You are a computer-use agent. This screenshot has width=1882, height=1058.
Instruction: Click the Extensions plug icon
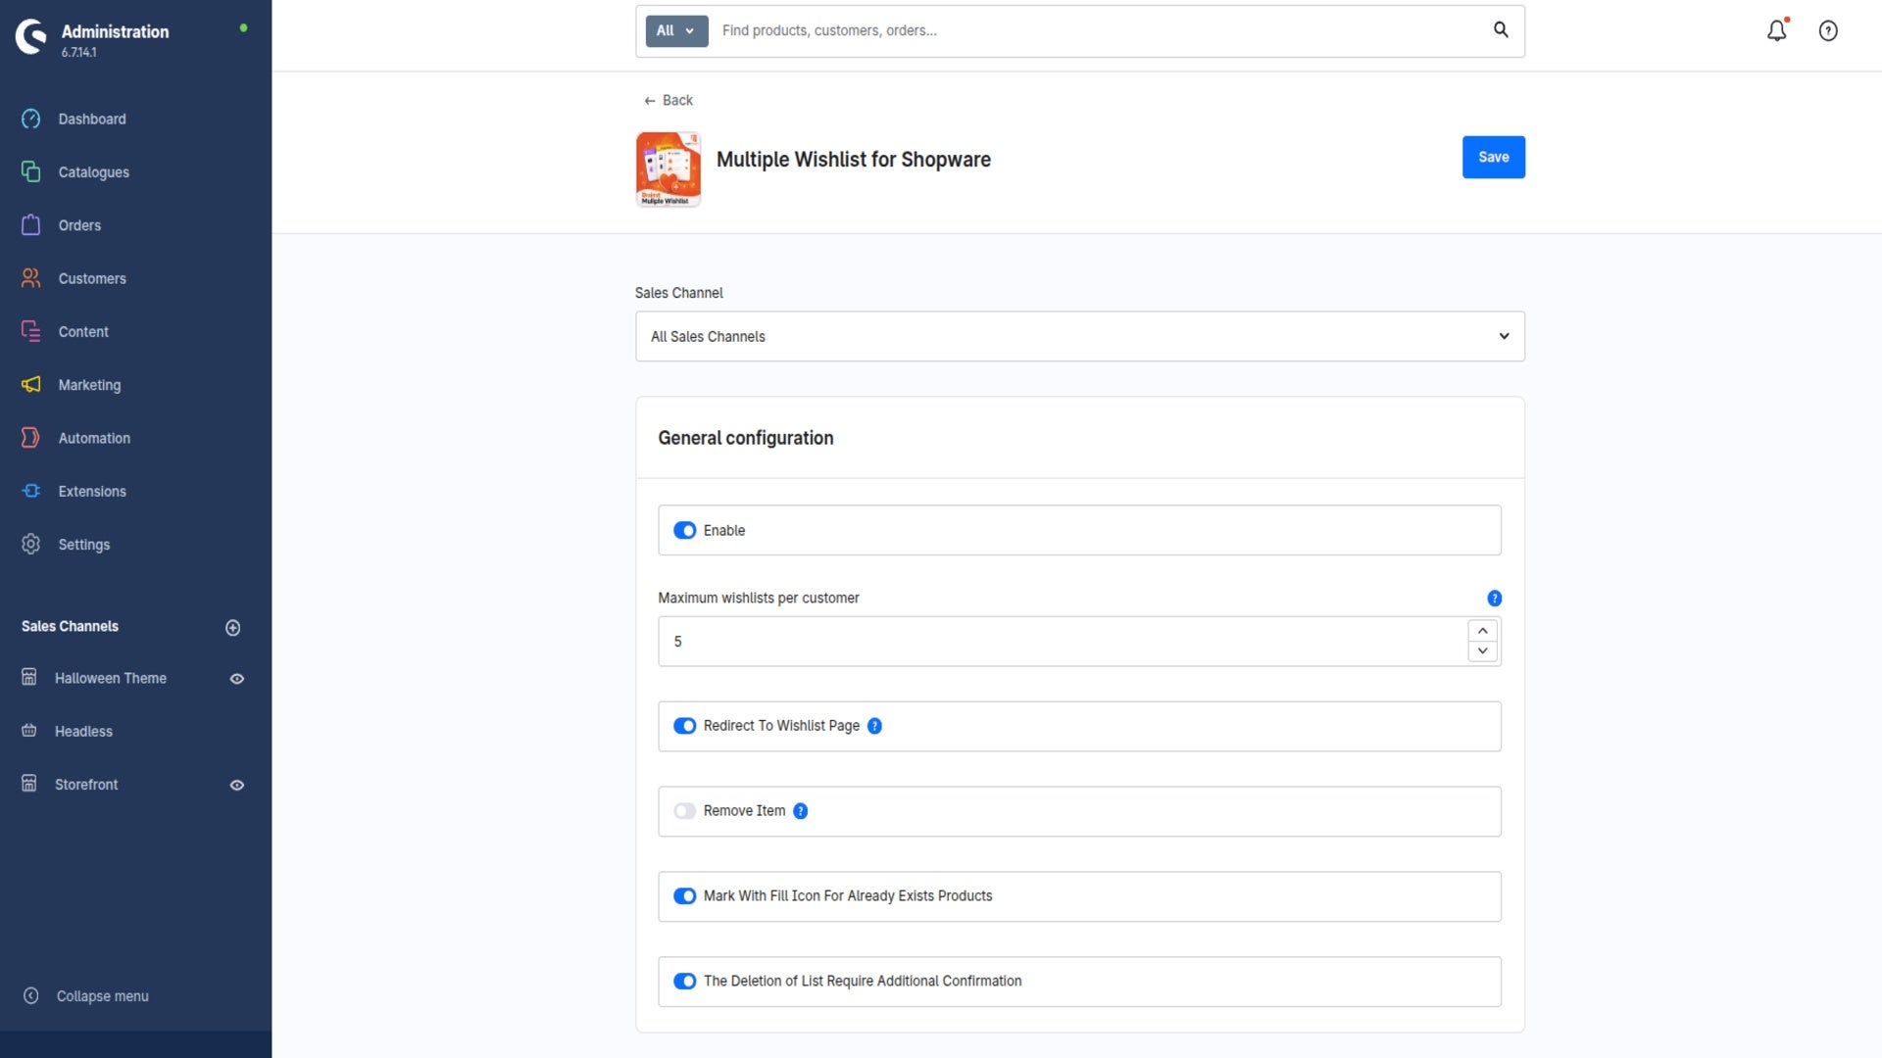coord(31,491)
